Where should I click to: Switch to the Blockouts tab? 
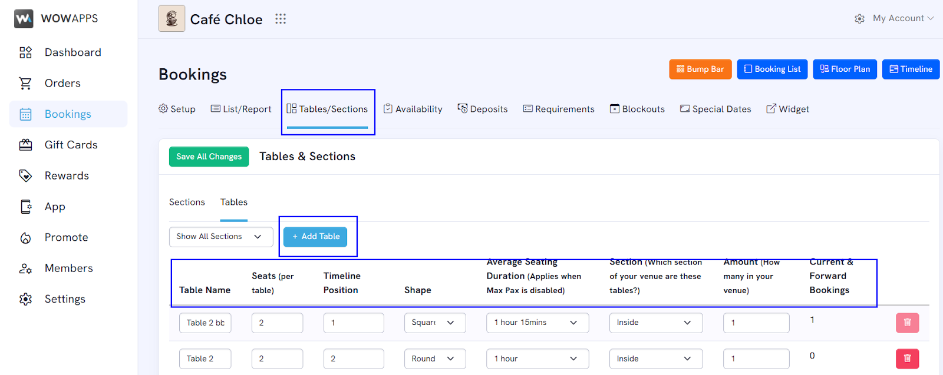pos(637,109)
